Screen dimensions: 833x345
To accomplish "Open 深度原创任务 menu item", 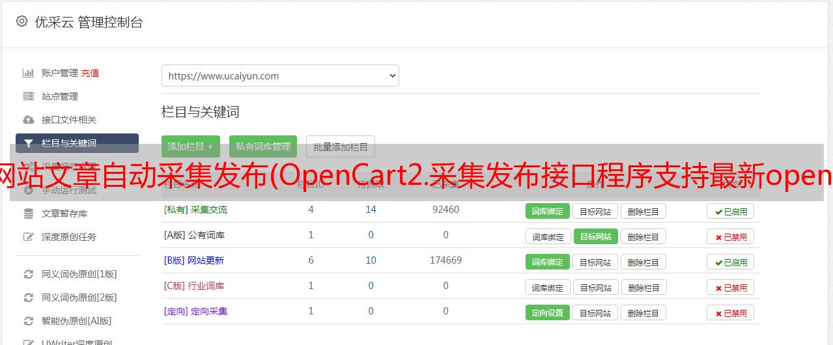I will [69, 237].
